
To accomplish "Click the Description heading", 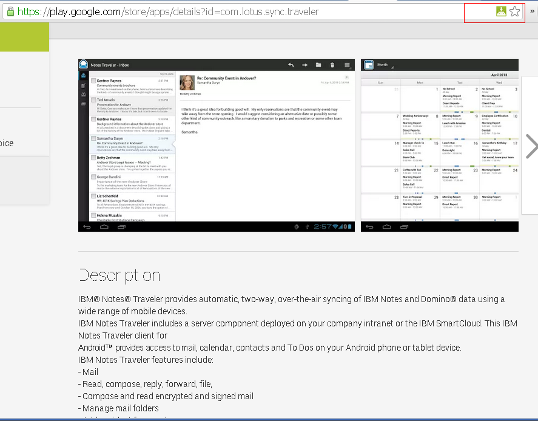I will pos(119,275).
